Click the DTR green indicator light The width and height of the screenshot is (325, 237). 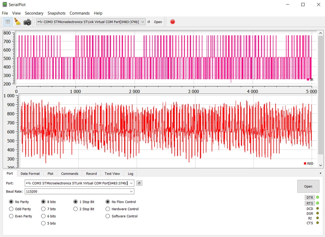click(x=318, y=197)
